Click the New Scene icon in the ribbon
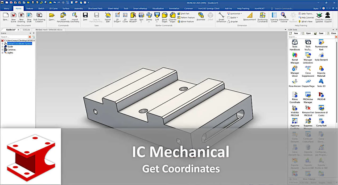This screenshot has height=185, width=338. [x=13, y=15]
